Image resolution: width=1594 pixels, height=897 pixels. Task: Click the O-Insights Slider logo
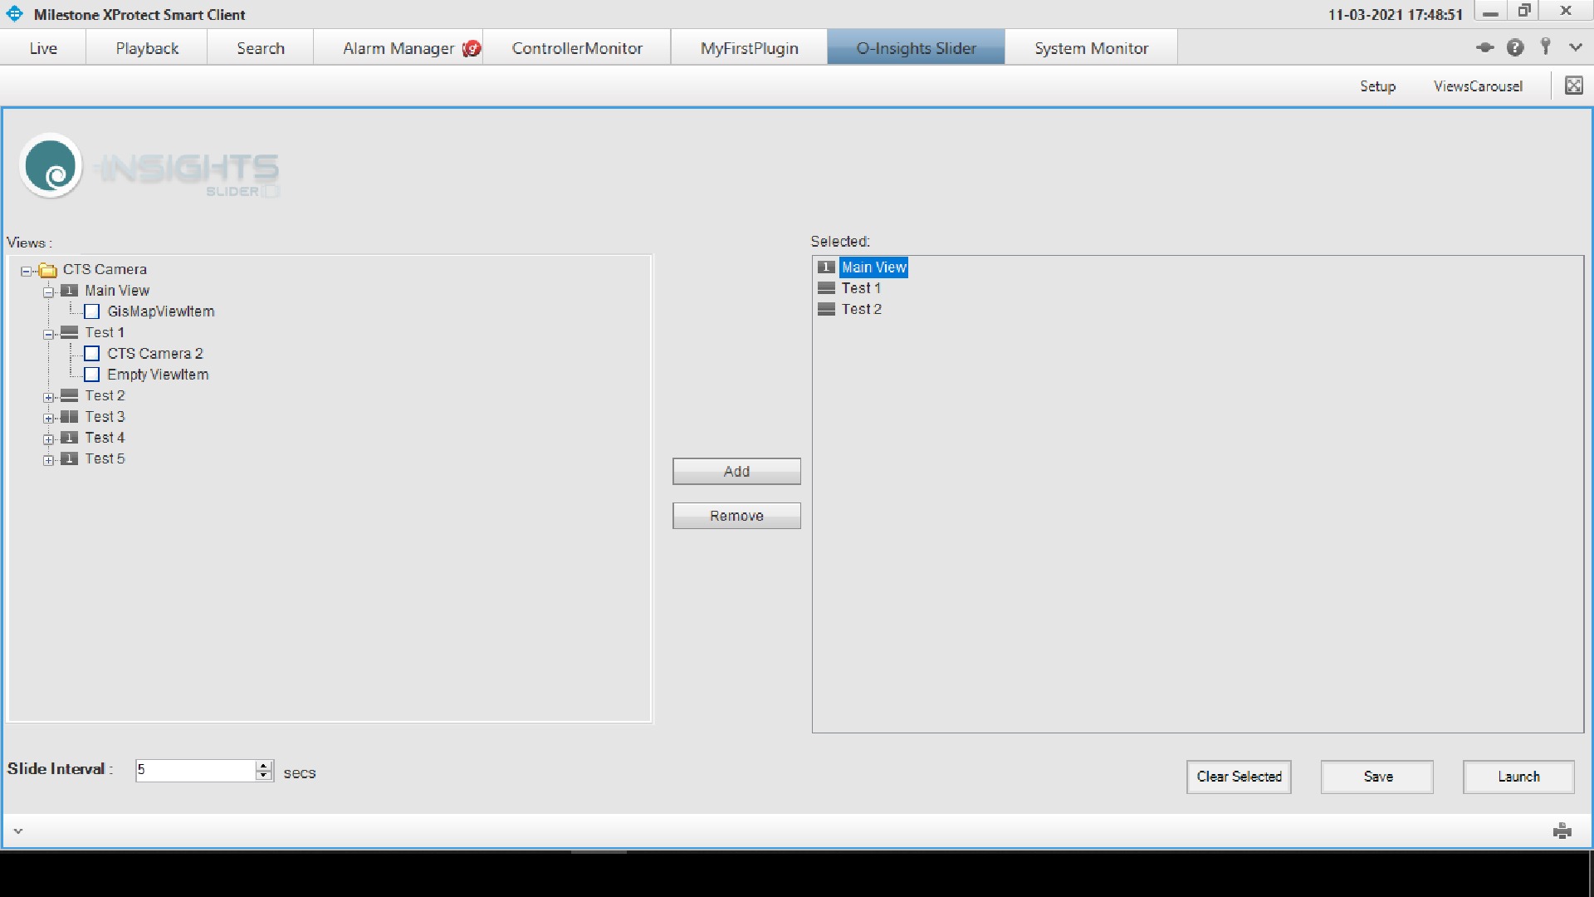149,166
